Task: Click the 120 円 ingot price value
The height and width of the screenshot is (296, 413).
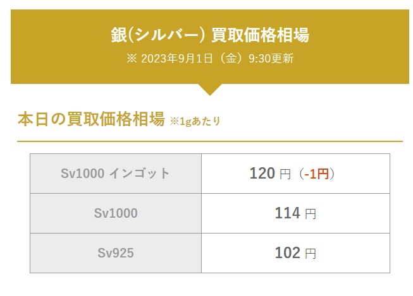Action: [x=270, y=174]
